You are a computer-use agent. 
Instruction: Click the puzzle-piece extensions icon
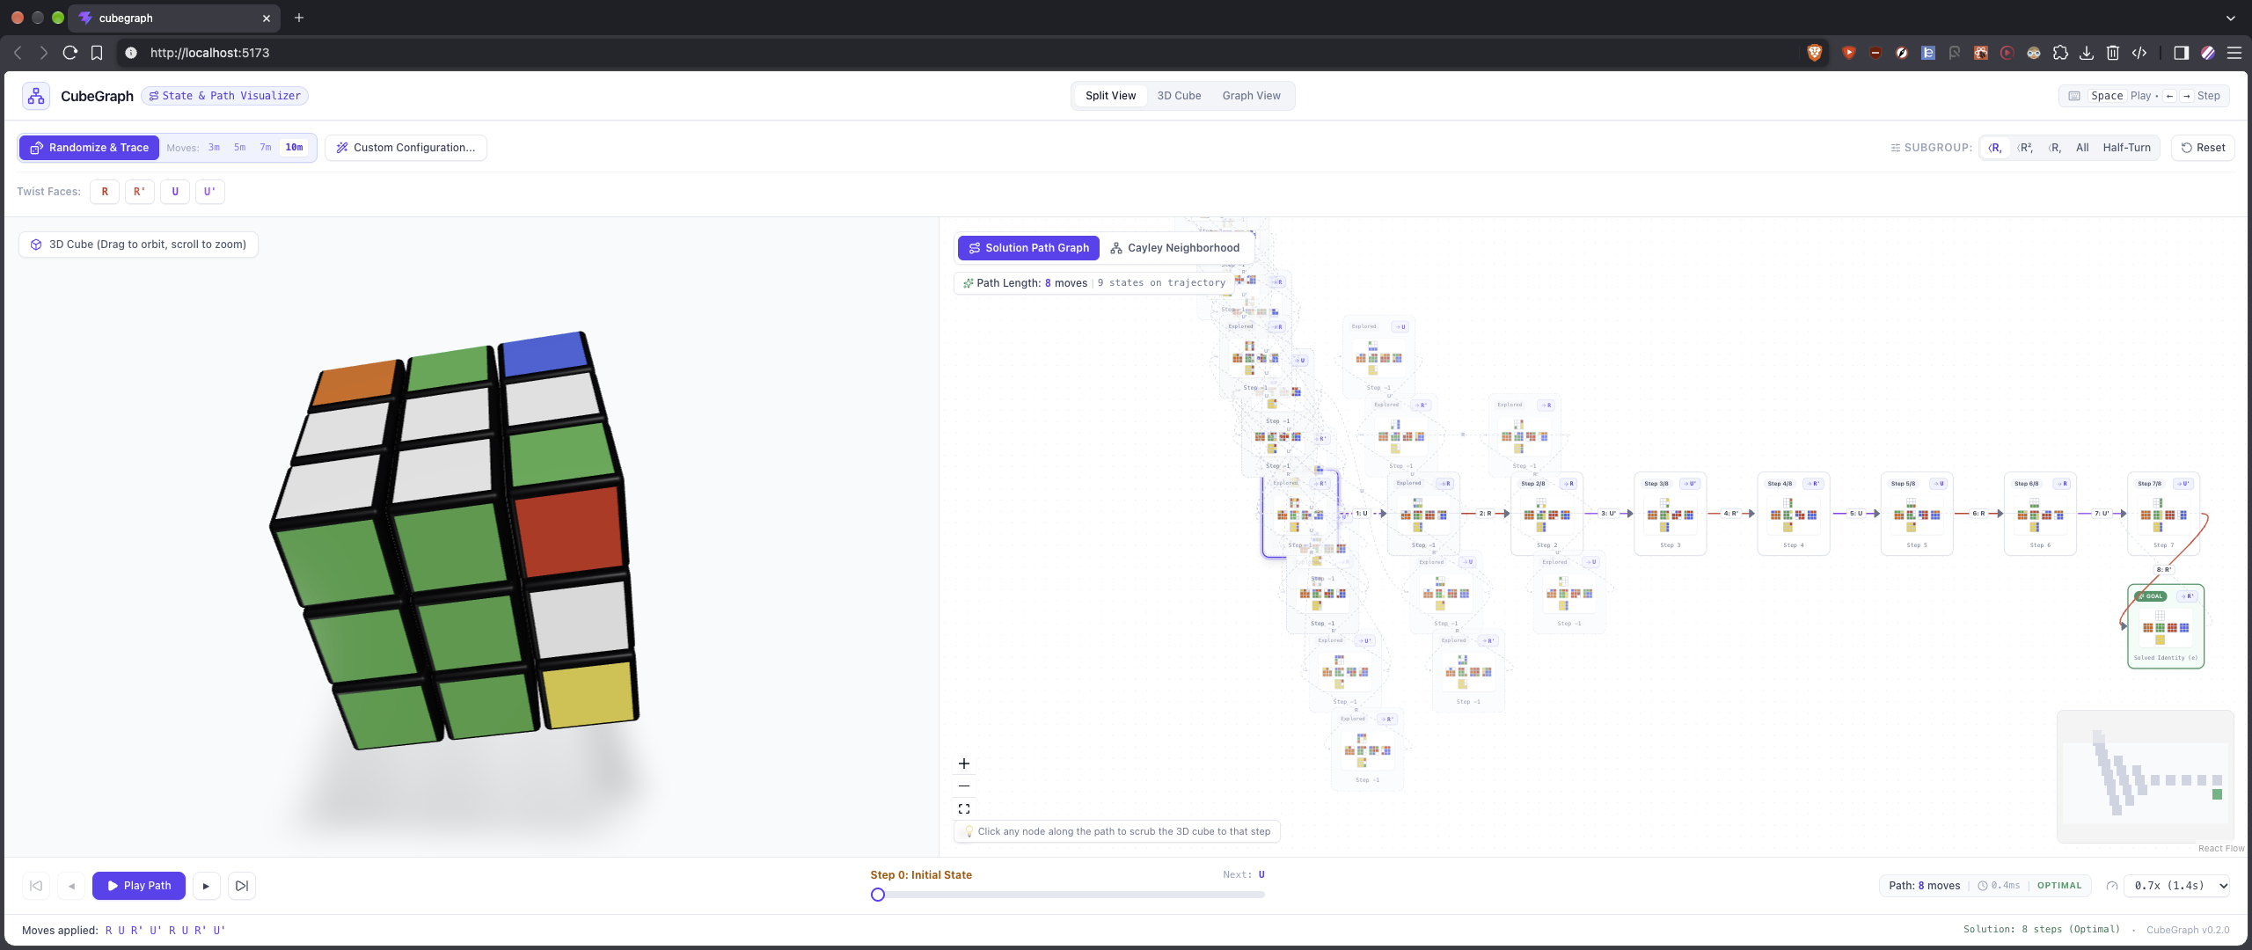[2060, 53]
